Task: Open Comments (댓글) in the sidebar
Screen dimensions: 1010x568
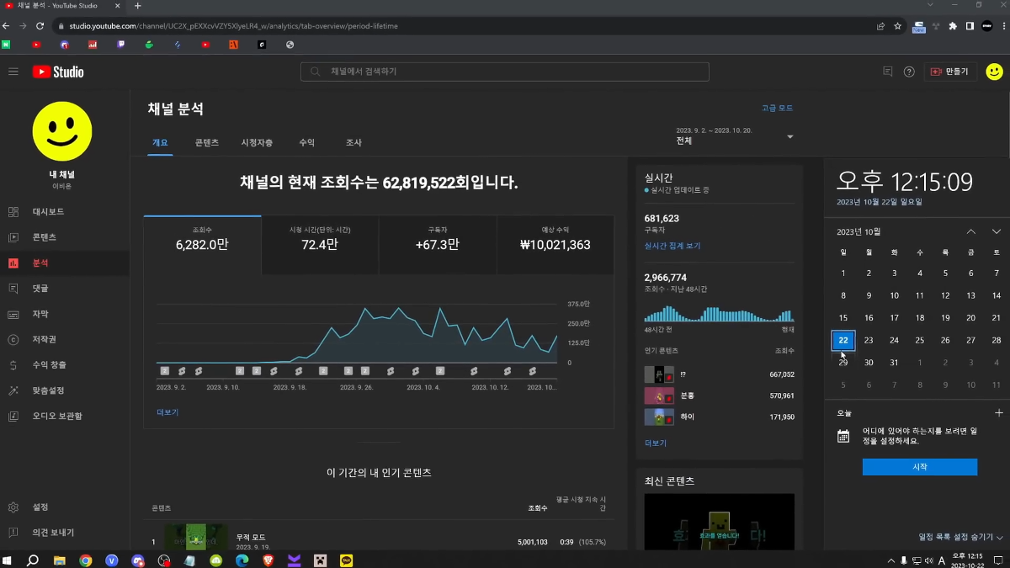Action: (40, 288)
